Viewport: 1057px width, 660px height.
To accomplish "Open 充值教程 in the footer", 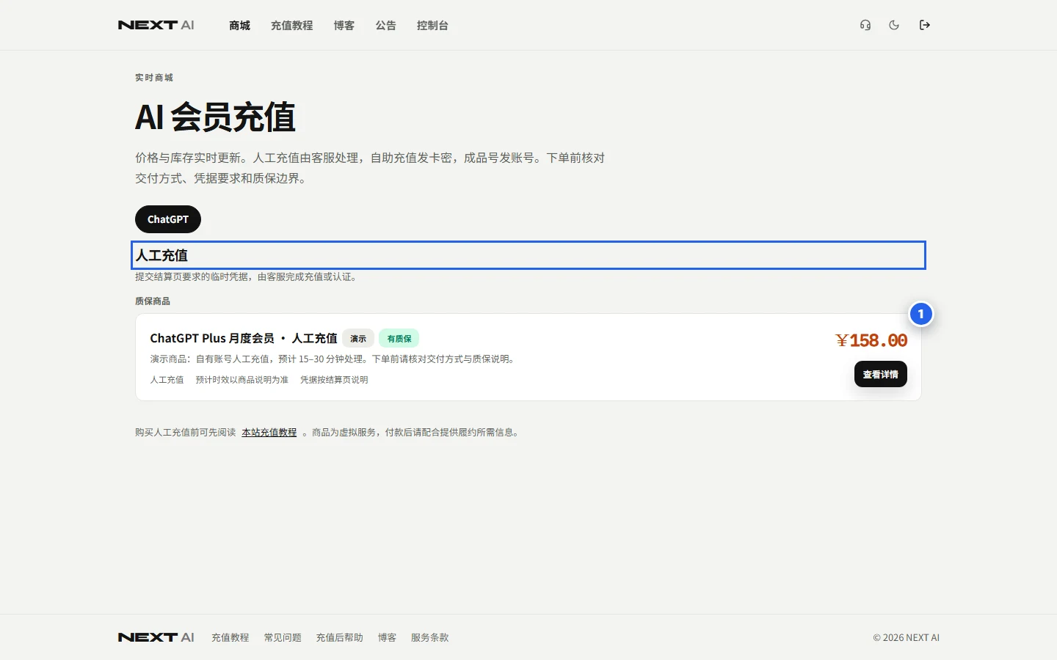I will (x=230, y=638).
